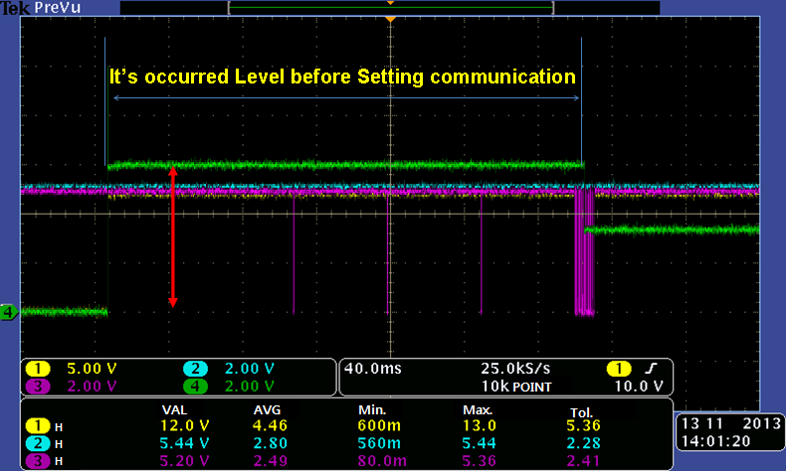Click the 2.80 average for channel 2
The height and width of the screenshot is (471, 786).
pyautogui.click(x=270, y=443)
